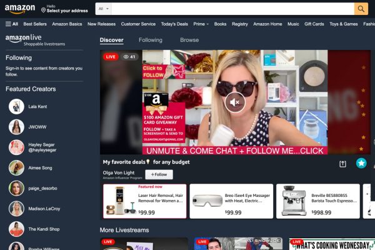Click the Amazon logo
The height and width of the screenshot is (250, 375).
[19, 9]
